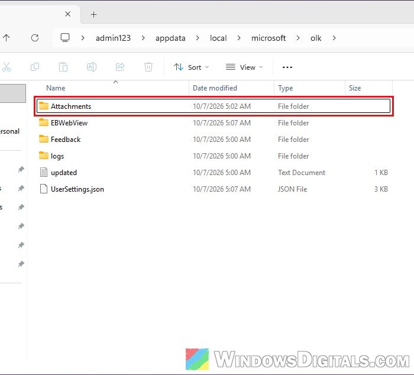The image size is (414, 375).
Task: Navigate to appdata breadcrumb
Action: pos(170,38)
